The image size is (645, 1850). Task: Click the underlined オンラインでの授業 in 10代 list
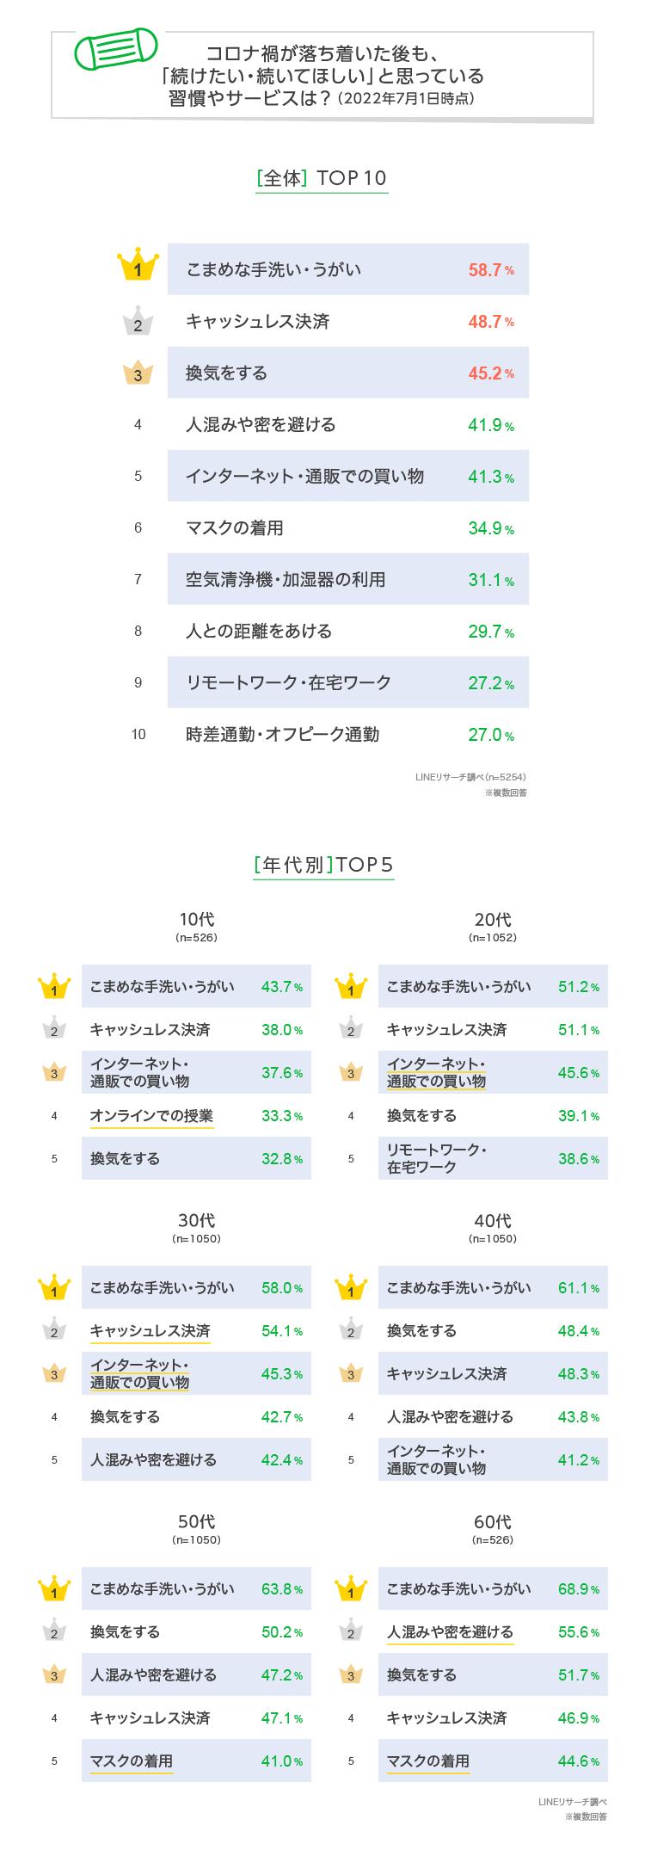(x=151, y=1116)
